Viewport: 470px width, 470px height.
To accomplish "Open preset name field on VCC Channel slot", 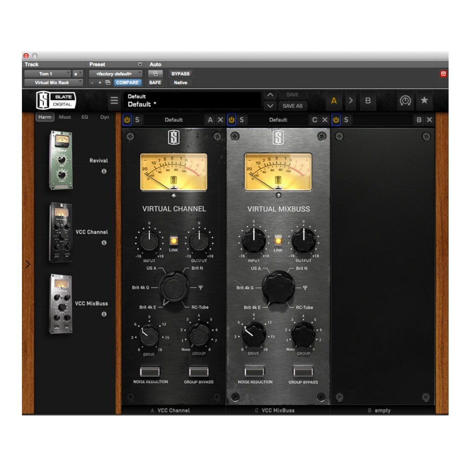I will tap(173, 120).
